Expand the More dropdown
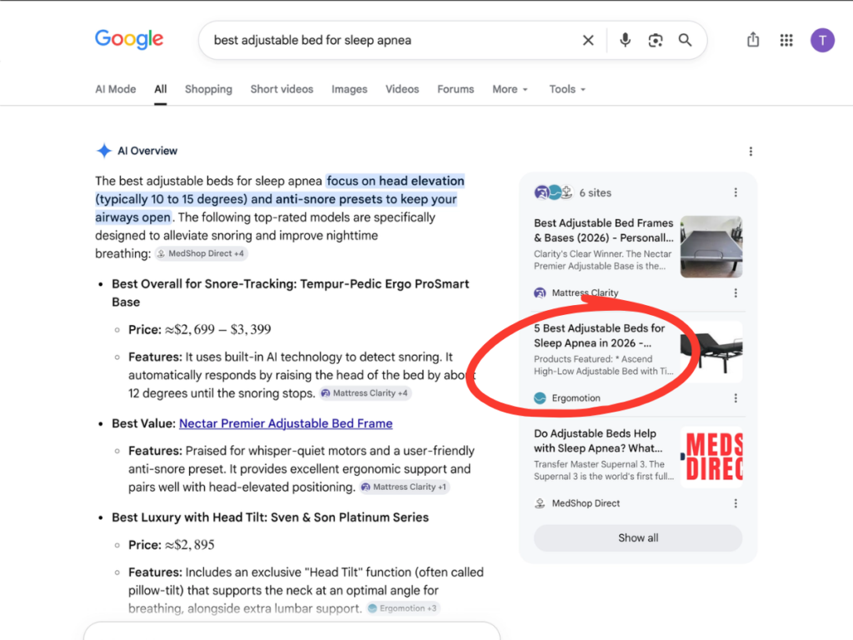Image resolution: width=853 pixels, height=640 pixels. coord(510,89)
